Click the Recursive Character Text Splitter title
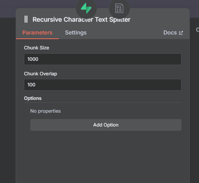This screenshot has height=183, width=199. [x=81, y=20]
